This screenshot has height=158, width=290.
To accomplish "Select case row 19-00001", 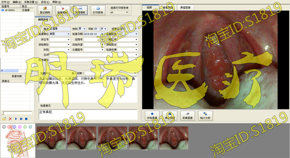I will pyautogui.click(x=17, y=10).
